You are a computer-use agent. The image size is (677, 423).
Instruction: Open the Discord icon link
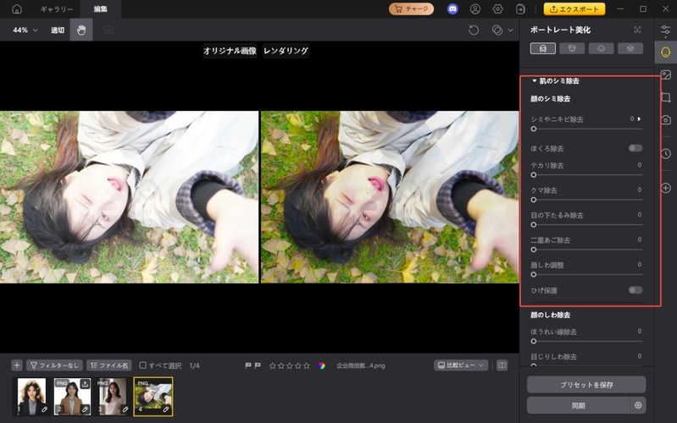coord(452,8)
